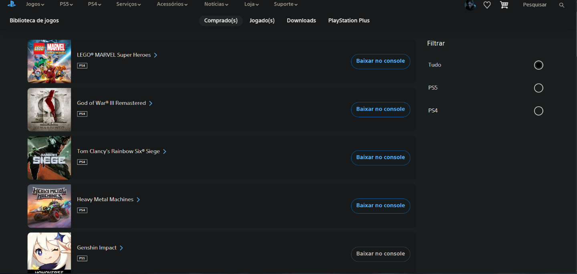This screenshot has width=577, height=274.
Task: Open Tom Clancy's Rainbow Six Siege title link
Action: click(x=118, y=152)
